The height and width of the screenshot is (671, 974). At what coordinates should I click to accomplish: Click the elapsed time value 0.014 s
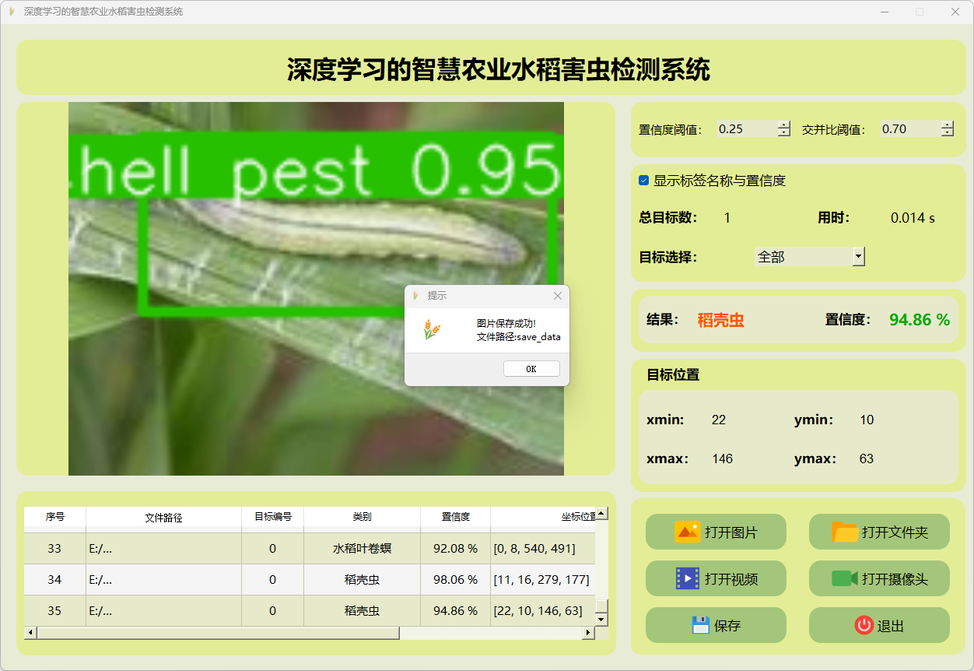(913, 218)
